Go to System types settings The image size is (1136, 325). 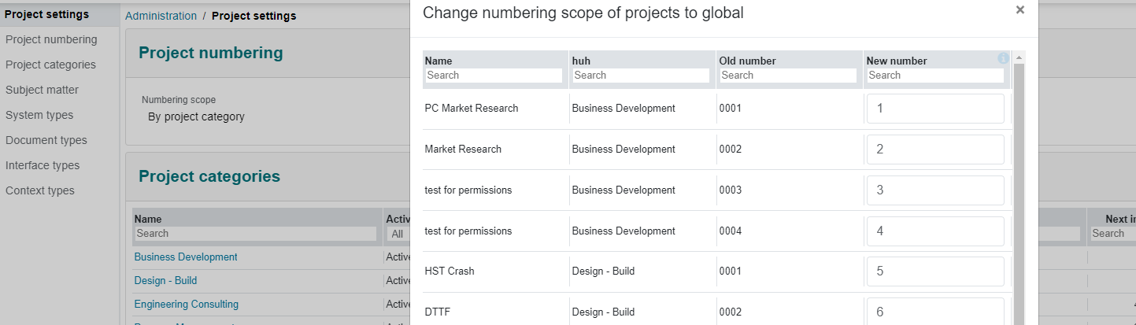(x=39, y=115)
